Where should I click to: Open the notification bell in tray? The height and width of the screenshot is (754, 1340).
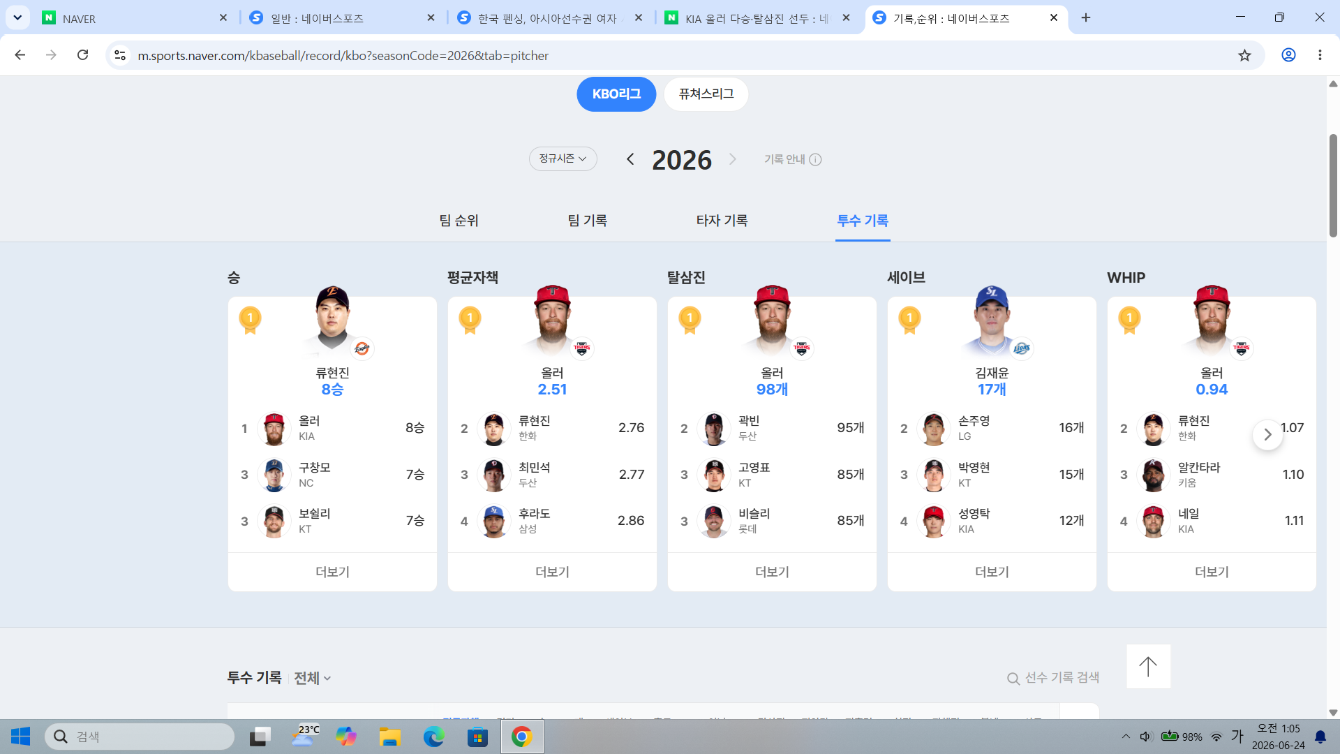[1320, 737]
